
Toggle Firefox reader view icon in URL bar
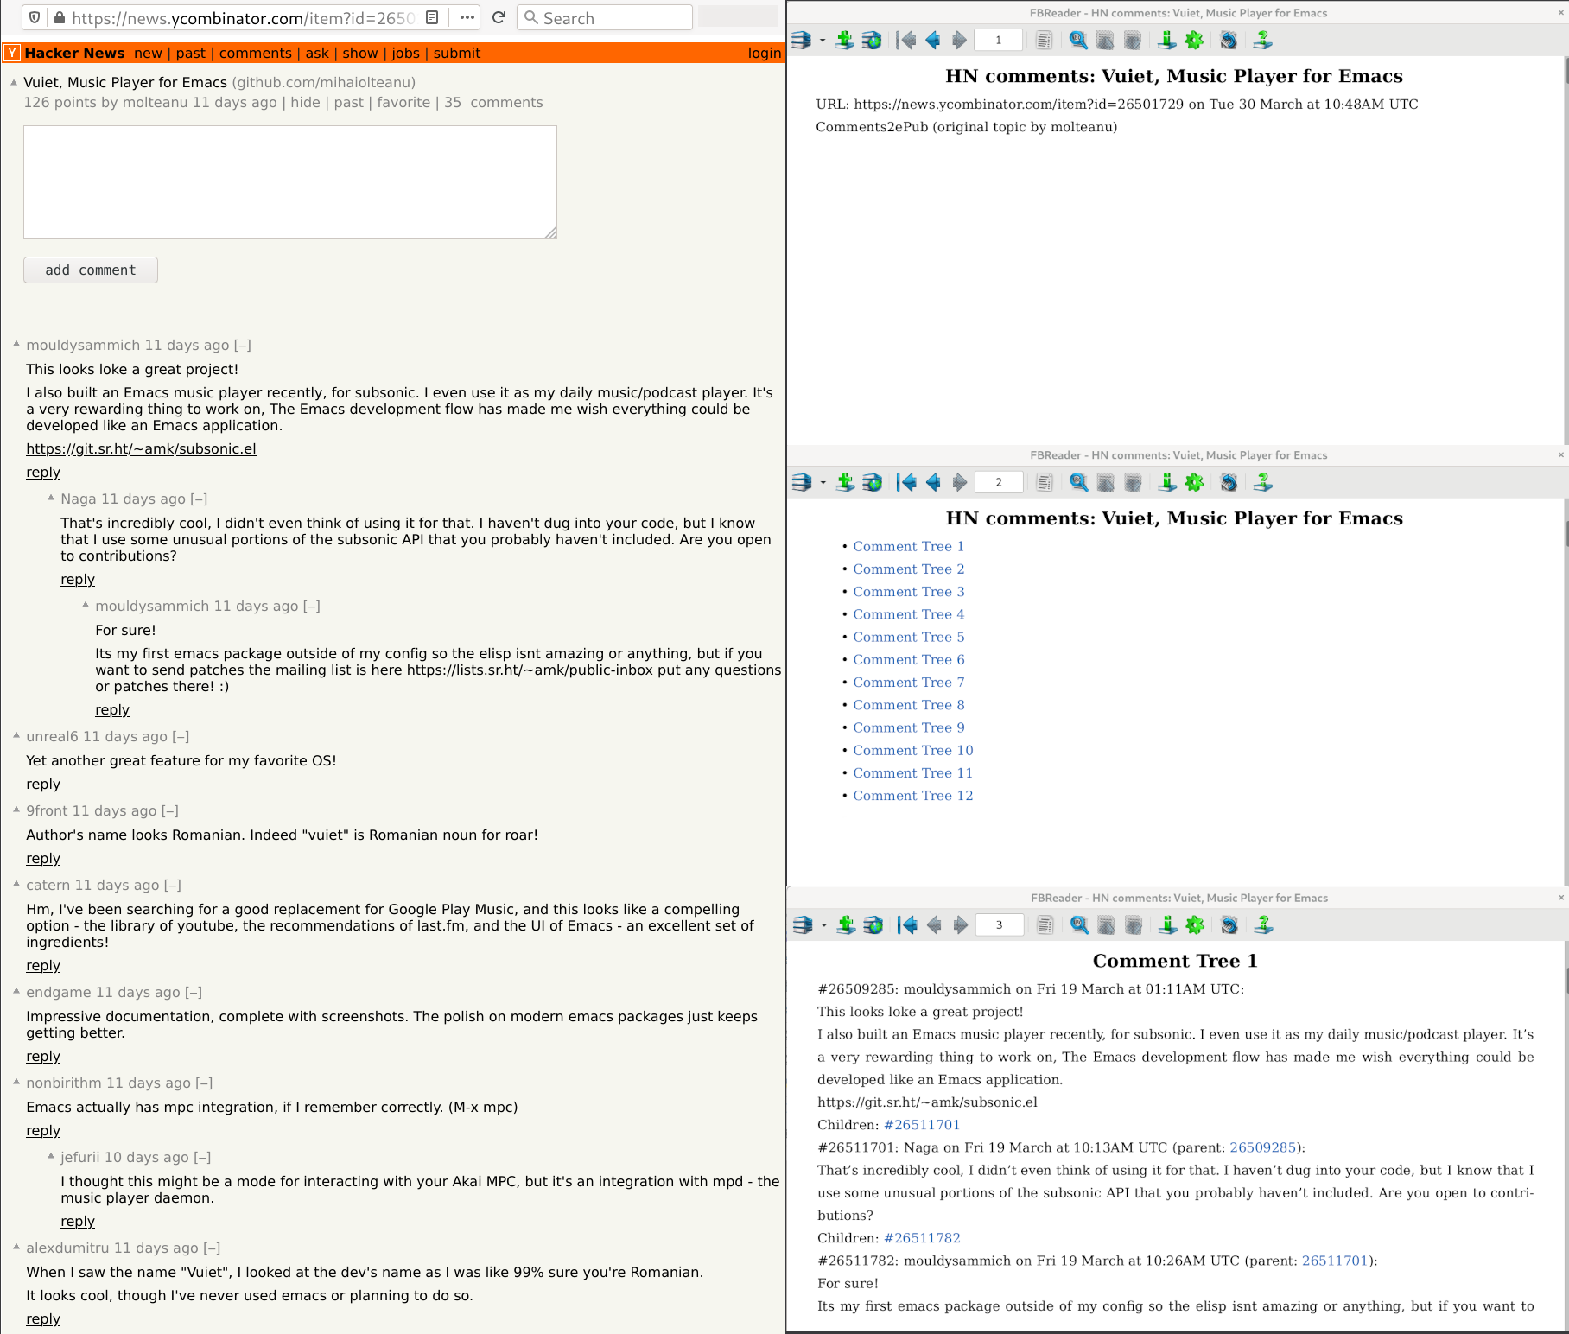[x=433, y=17]
